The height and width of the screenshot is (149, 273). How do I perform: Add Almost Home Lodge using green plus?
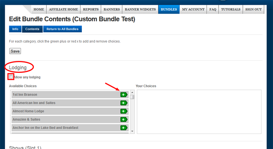click(124, 111)
